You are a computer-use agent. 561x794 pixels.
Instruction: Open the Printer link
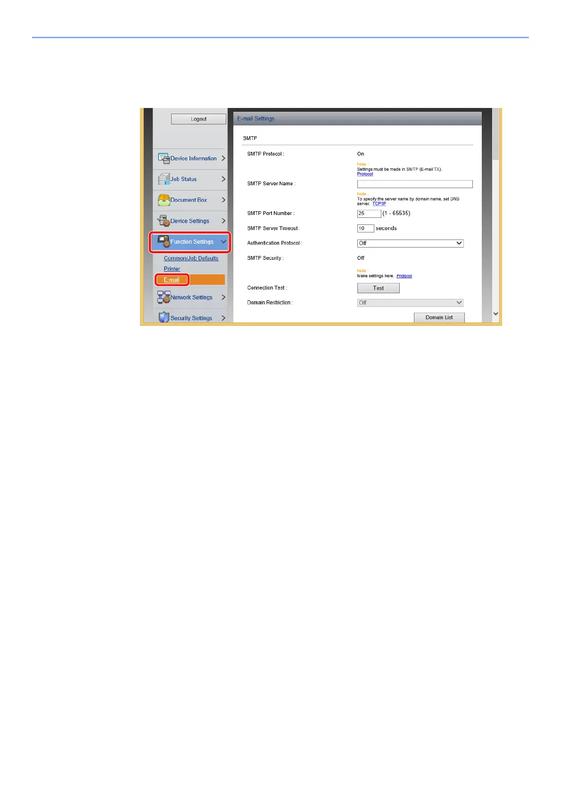point(172,269)
